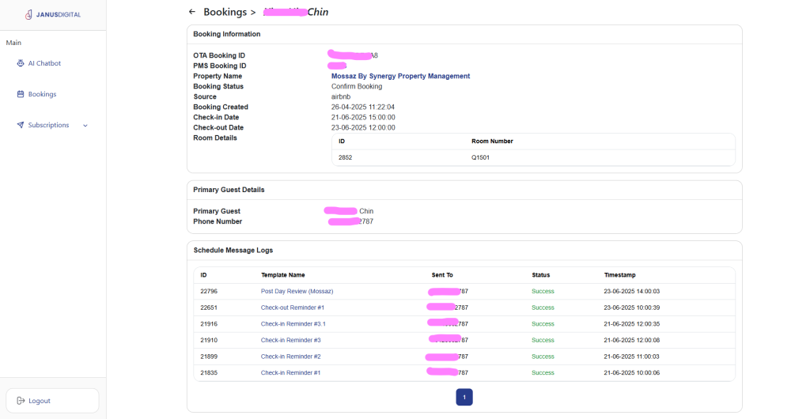810x419 pixels.
Task: Open the Check-in Reminder #2 template
Action: (x=290, y=357)
